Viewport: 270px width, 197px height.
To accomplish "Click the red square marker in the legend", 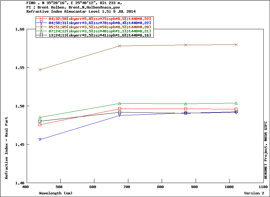I will click(x=41, y=19).
